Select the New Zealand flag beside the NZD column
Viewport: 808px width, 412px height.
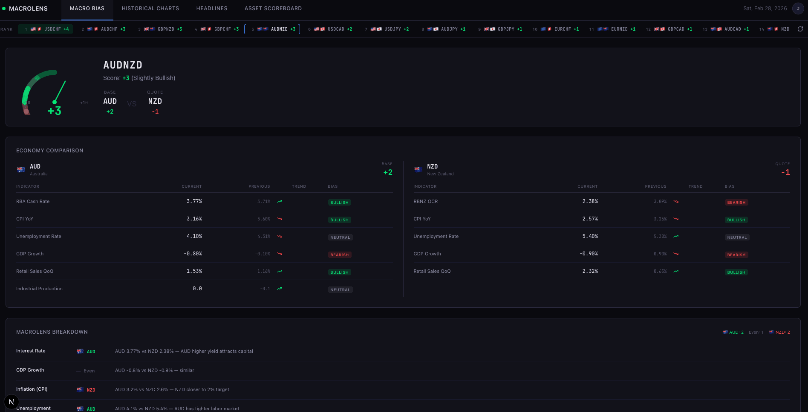418,169
